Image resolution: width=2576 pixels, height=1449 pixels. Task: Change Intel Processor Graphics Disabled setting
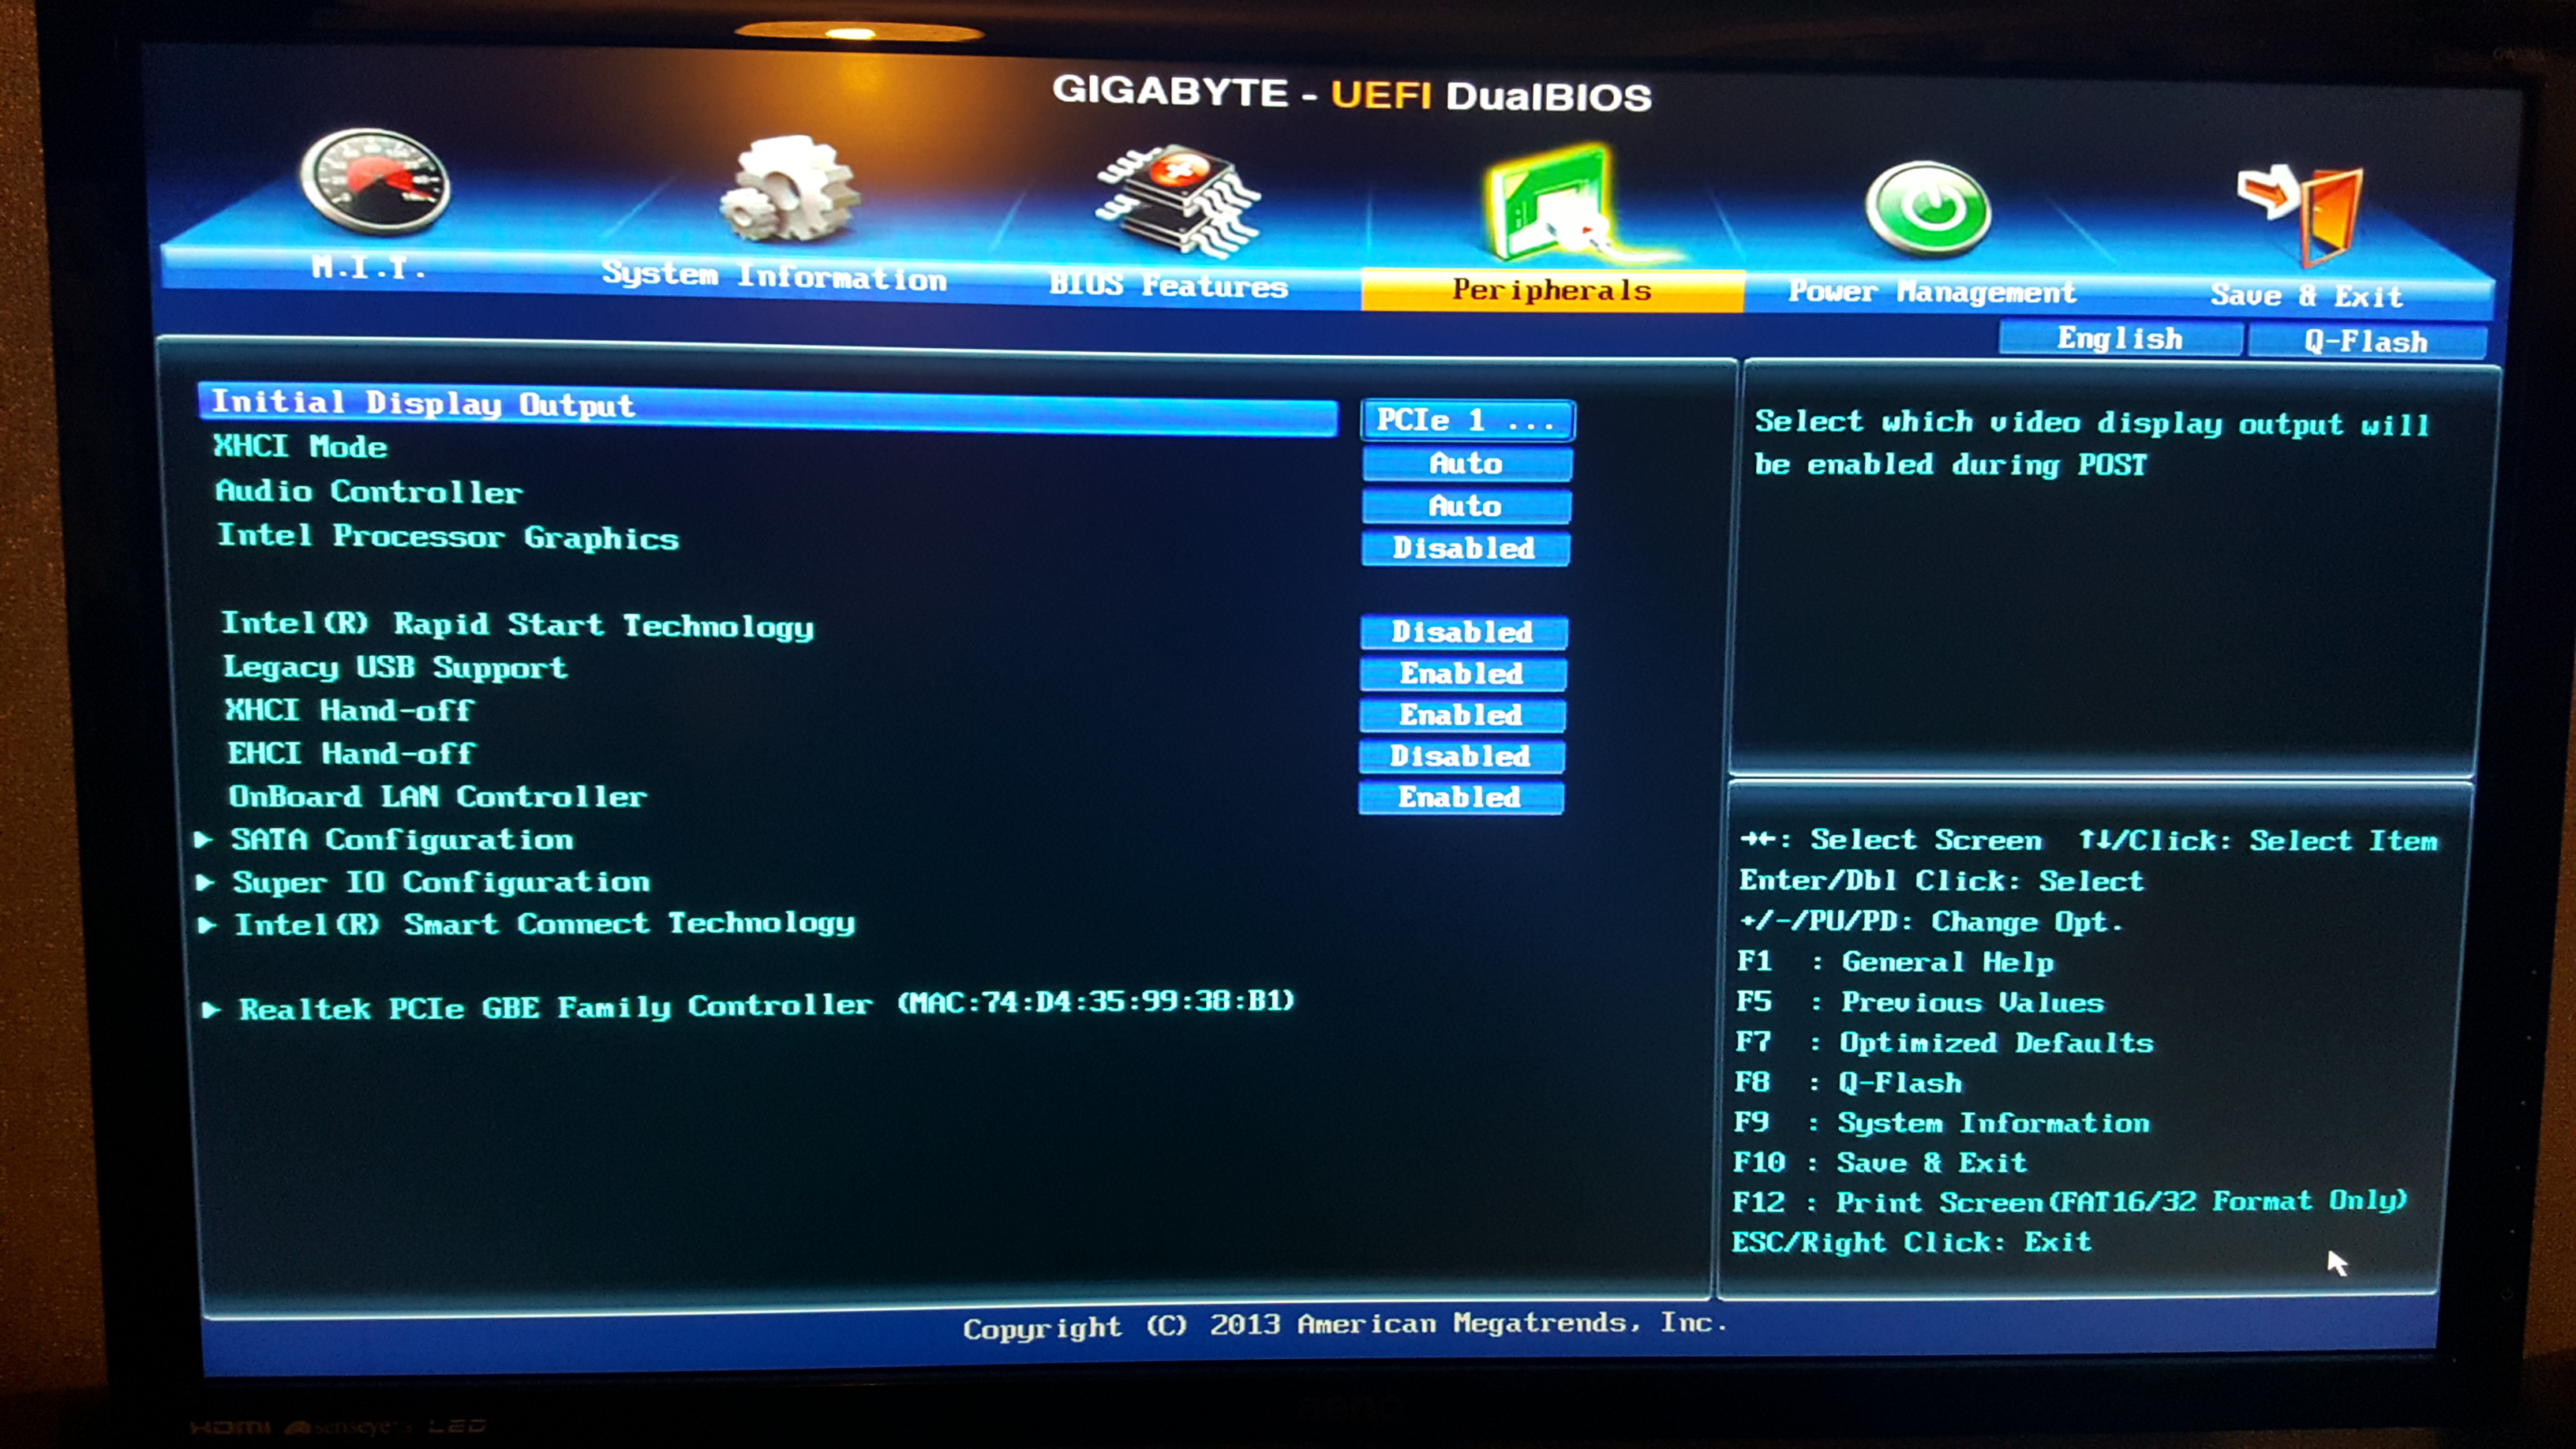pos(1464,549)
